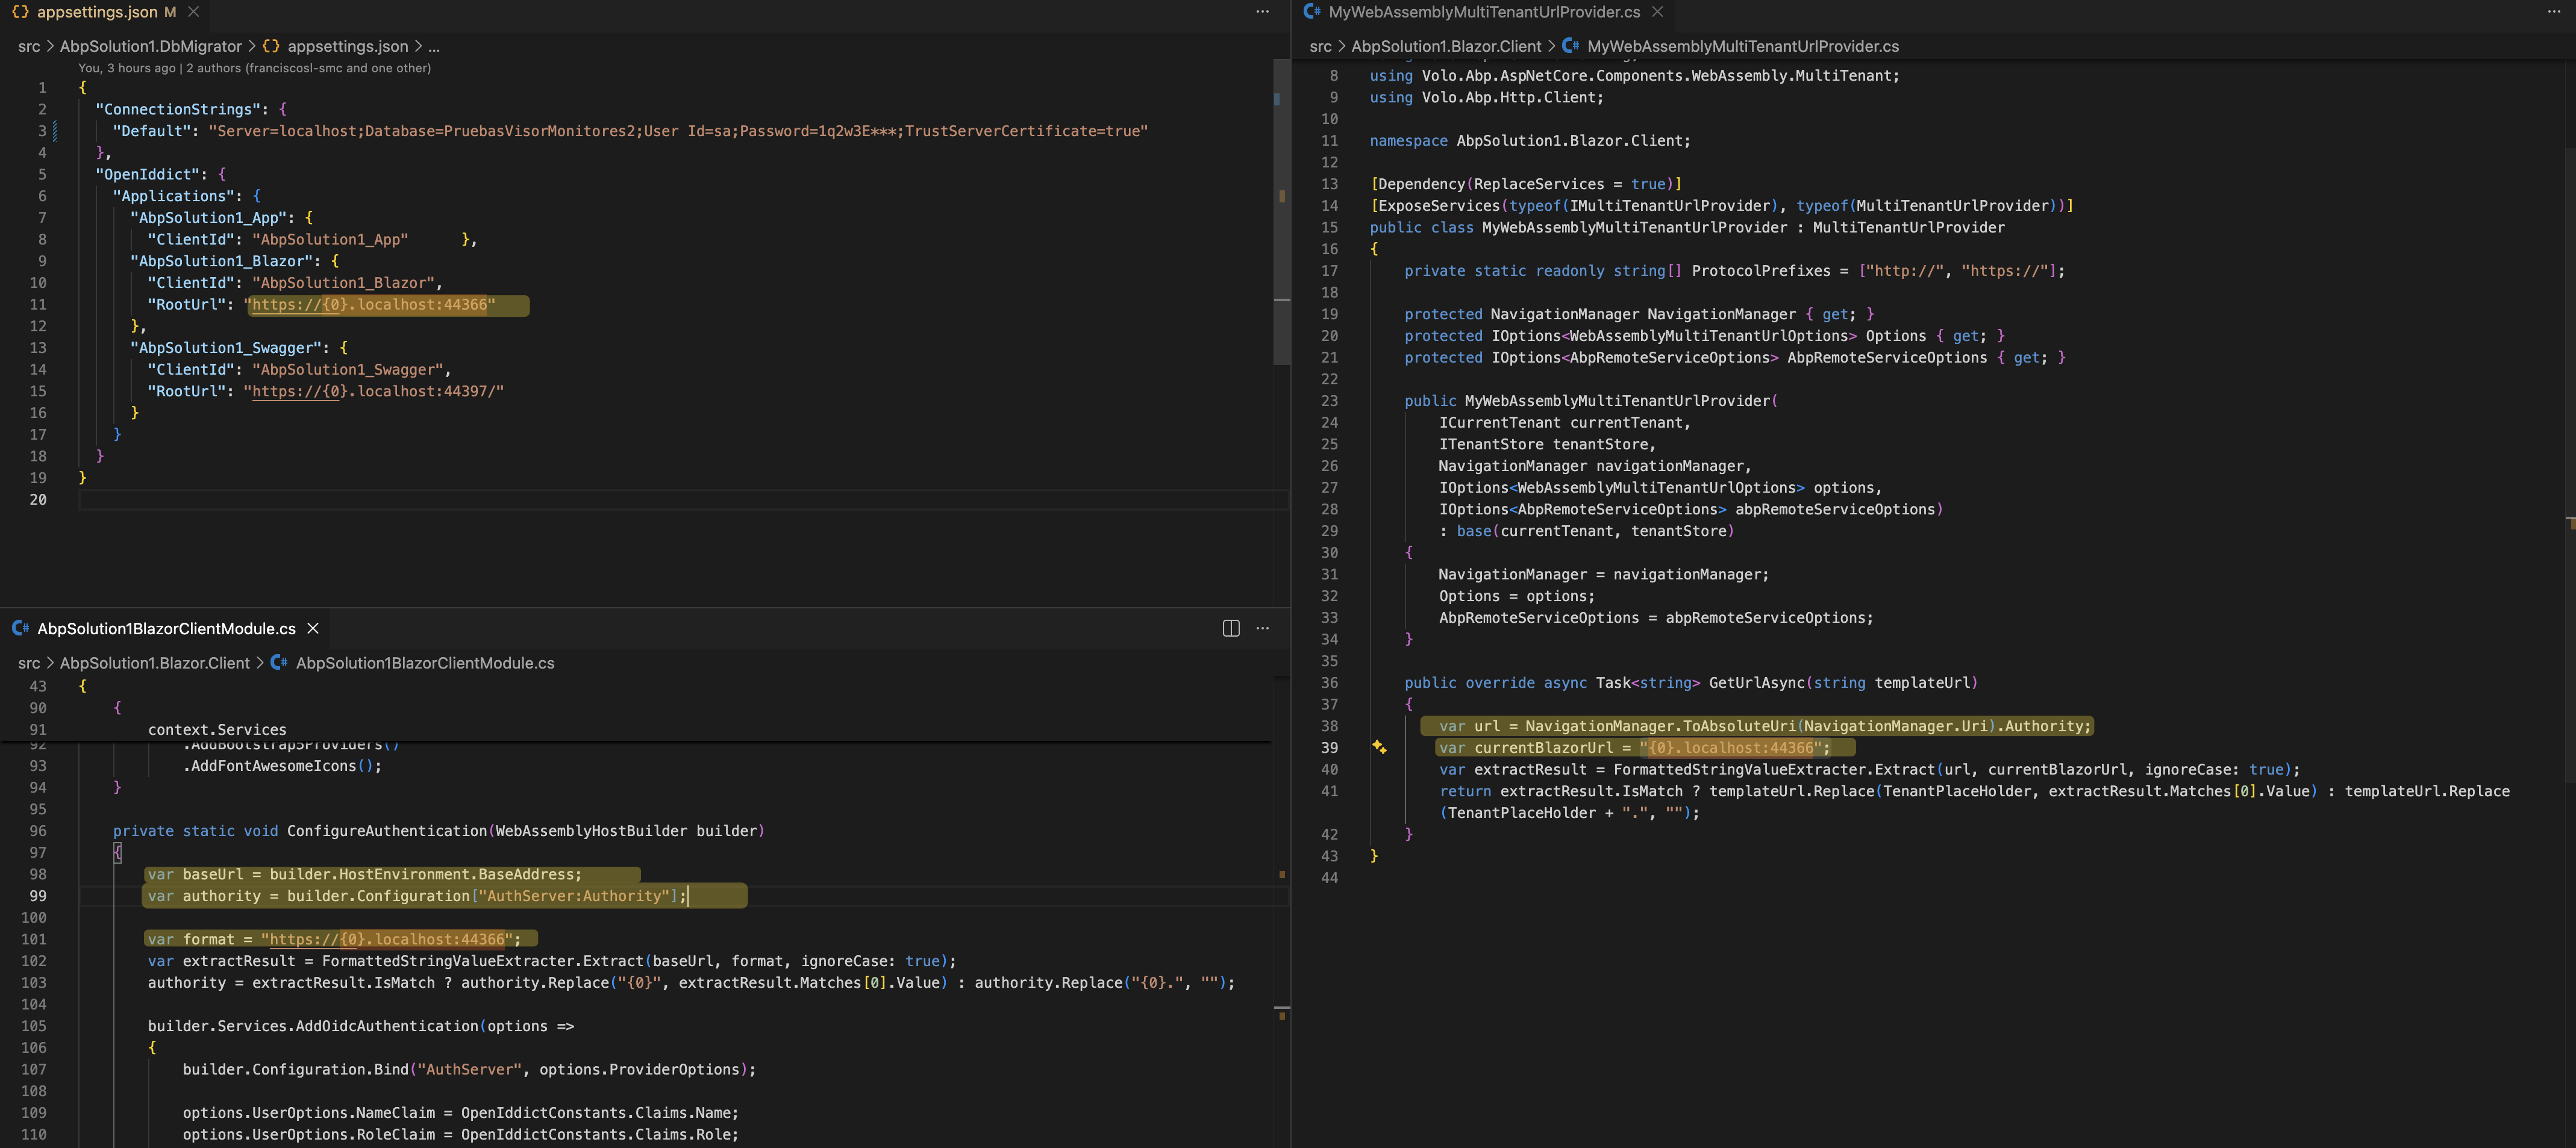Select the MyWebAssemblyMultiTenantUrlProvider.cs tab
Image resolution: width=2576 pixels, height=1148 pixels.
point(1484,12)
